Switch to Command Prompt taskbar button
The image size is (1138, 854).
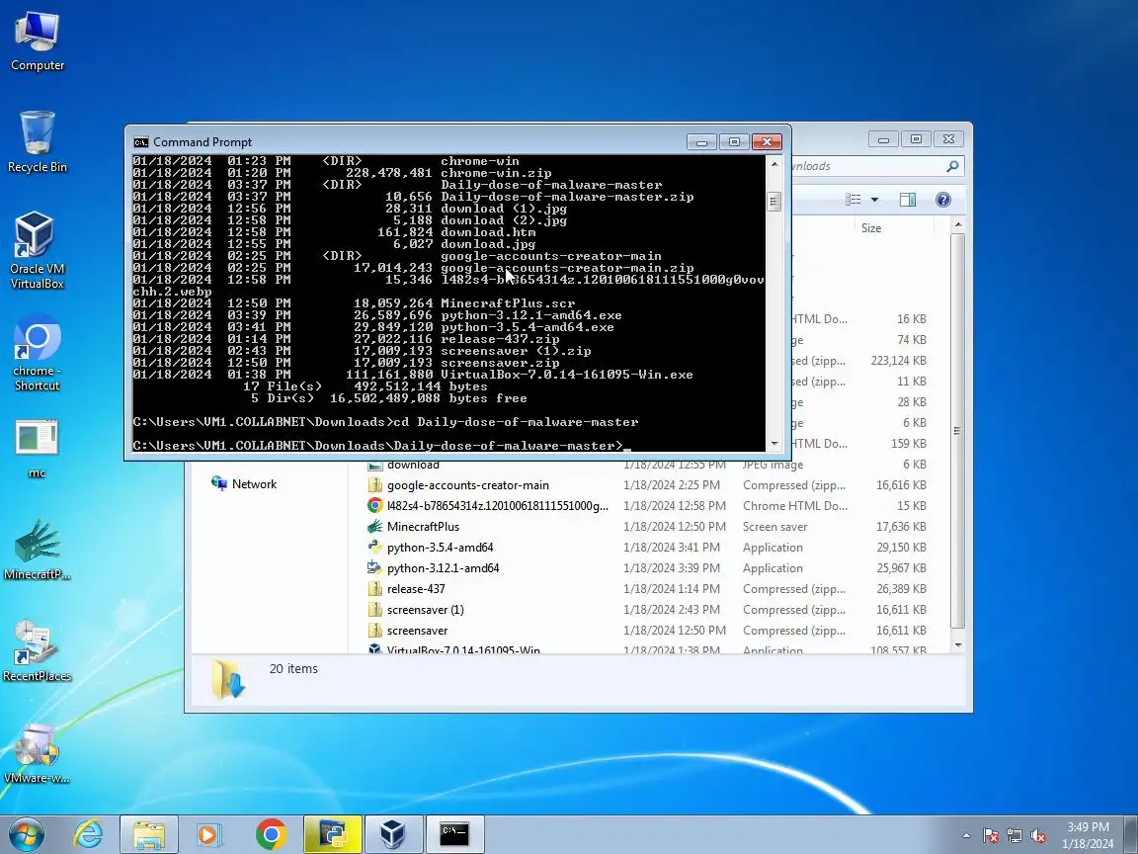(454, 834)
